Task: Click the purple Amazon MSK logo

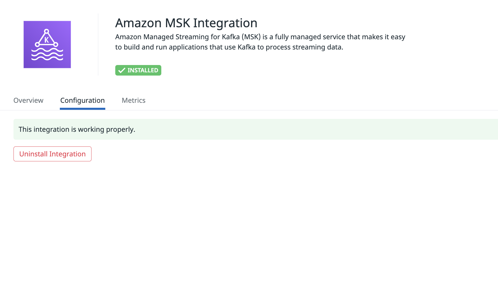Action: (x=47, y=45)
